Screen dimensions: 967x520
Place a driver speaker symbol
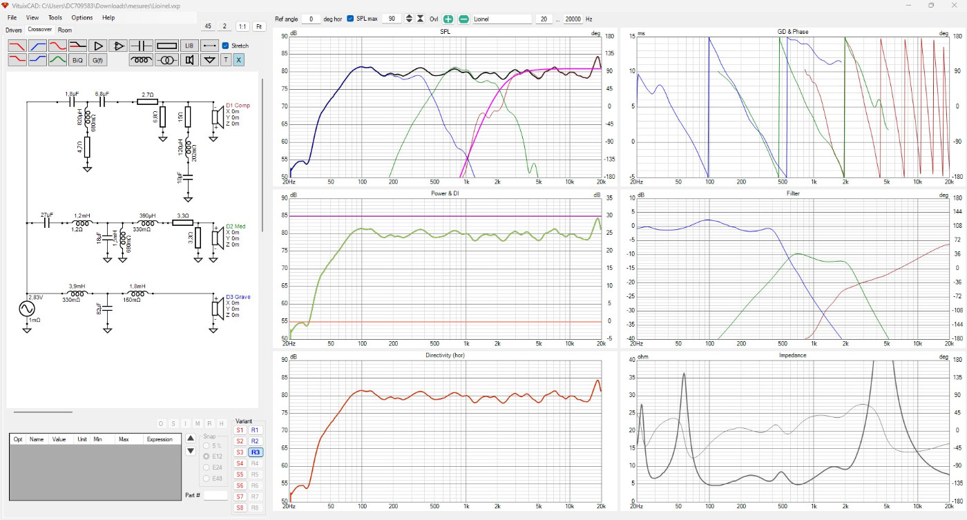click(x=189, y=60)
